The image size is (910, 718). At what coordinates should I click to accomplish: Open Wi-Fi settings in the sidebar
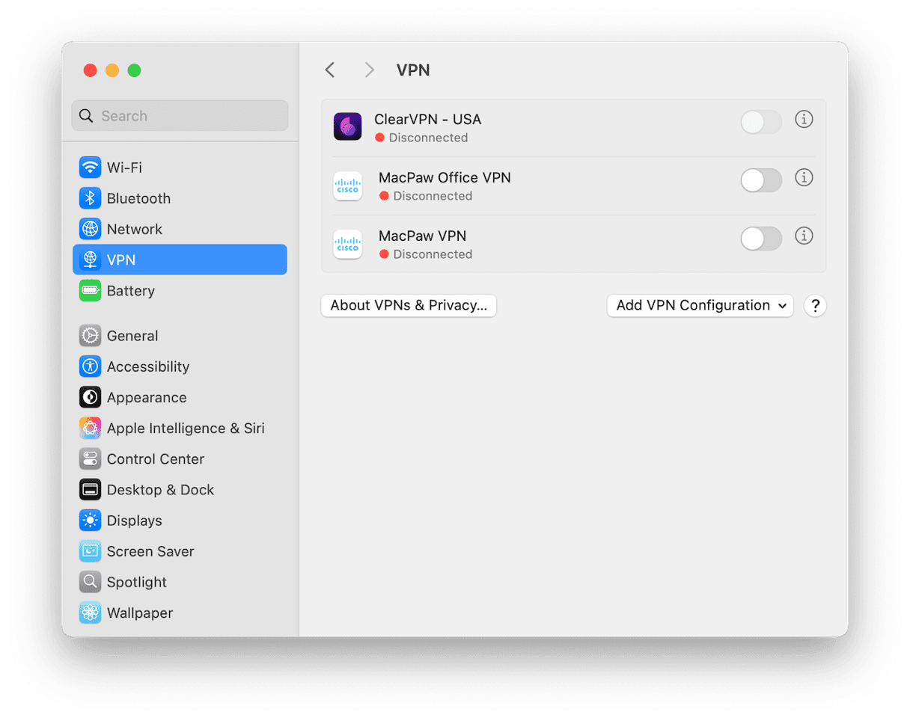point(124,168)
